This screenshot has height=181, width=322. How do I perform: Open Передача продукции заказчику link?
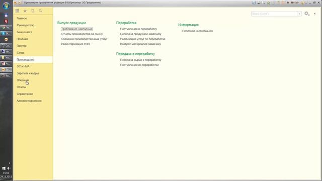(x=141, y=34)
